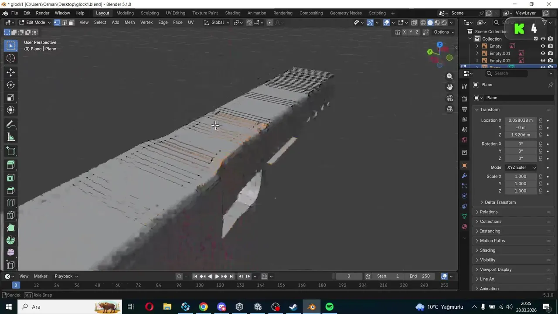Select the Spin tool
The image size is (558, 314).
[11, 240]
